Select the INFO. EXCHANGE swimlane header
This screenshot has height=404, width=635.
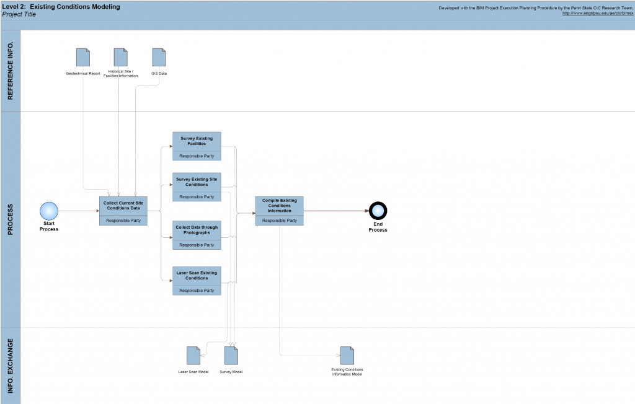(x=10, y=366)
